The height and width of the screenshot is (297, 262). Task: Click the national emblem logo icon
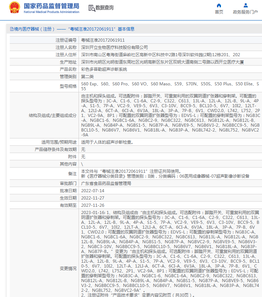coord(14,8)
